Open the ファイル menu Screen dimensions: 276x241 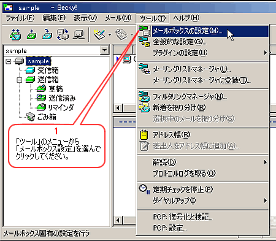20,18
